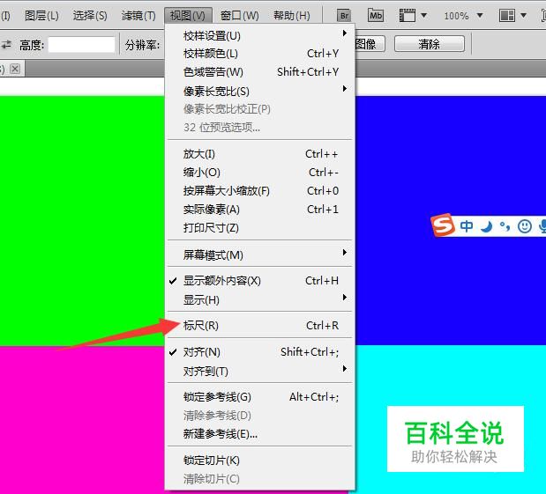Click the Sogou S logo icon
546x494 pixels.
click(443, 225)
